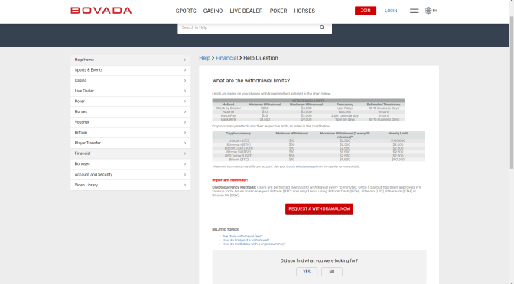The height and width of the screenshot is (284, 514).
Task: Open Horses help category in sidebar
Action: tap(131, 112)
